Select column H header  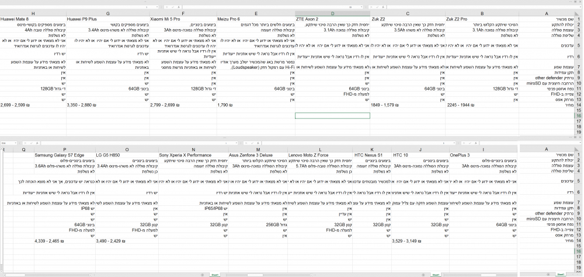pyautogui.click(x=33, y=13)
